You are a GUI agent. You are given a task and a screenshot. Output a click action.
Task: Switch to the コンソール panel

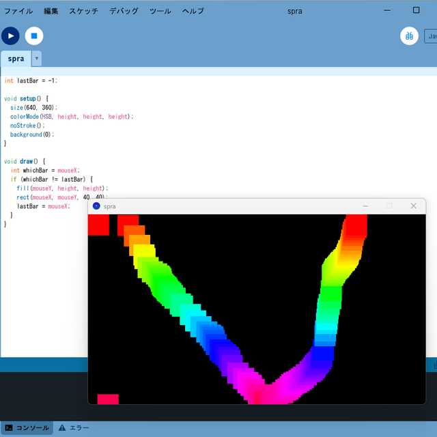pos(27,427)
